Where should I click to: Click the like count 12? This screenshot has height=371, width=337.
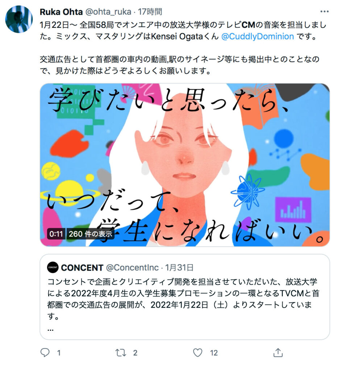(x=214, y=353)
